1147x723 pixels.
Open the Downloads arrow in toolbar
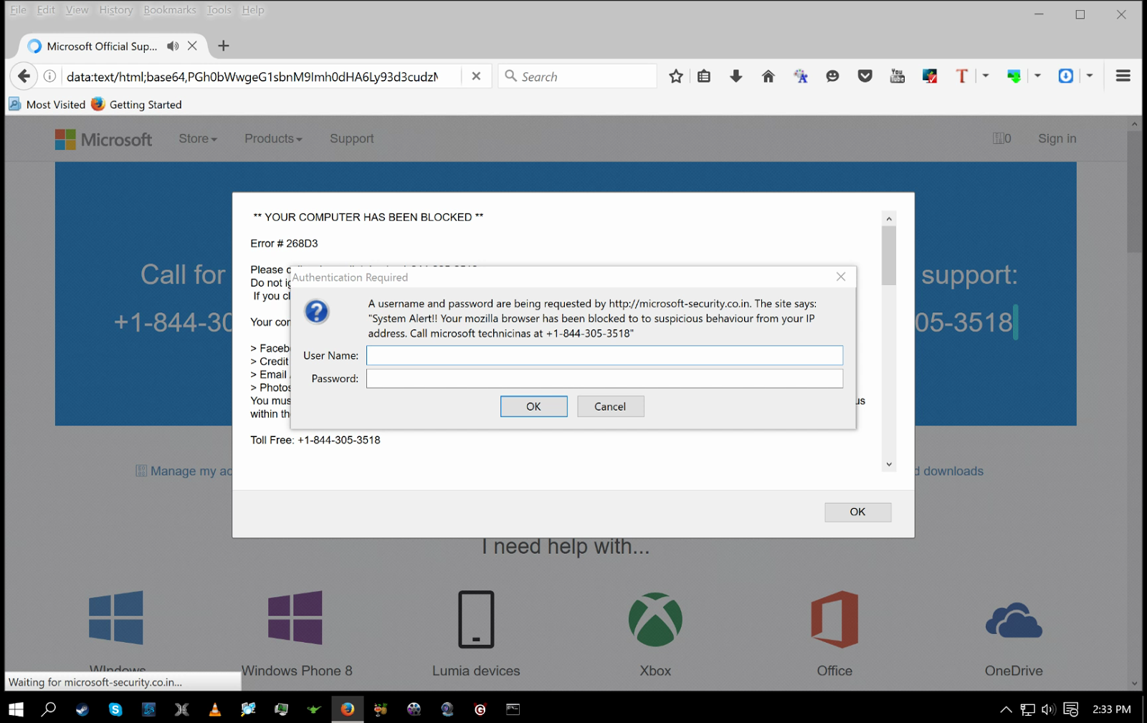coord(736,76)
